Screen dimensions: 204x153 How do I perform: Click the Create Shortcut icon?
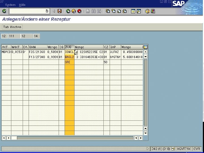point(139,11)
